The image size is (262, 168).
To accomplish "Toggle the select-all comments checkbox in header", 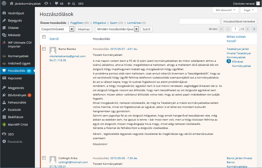I will pyautogui.click(x=44, y=37).
